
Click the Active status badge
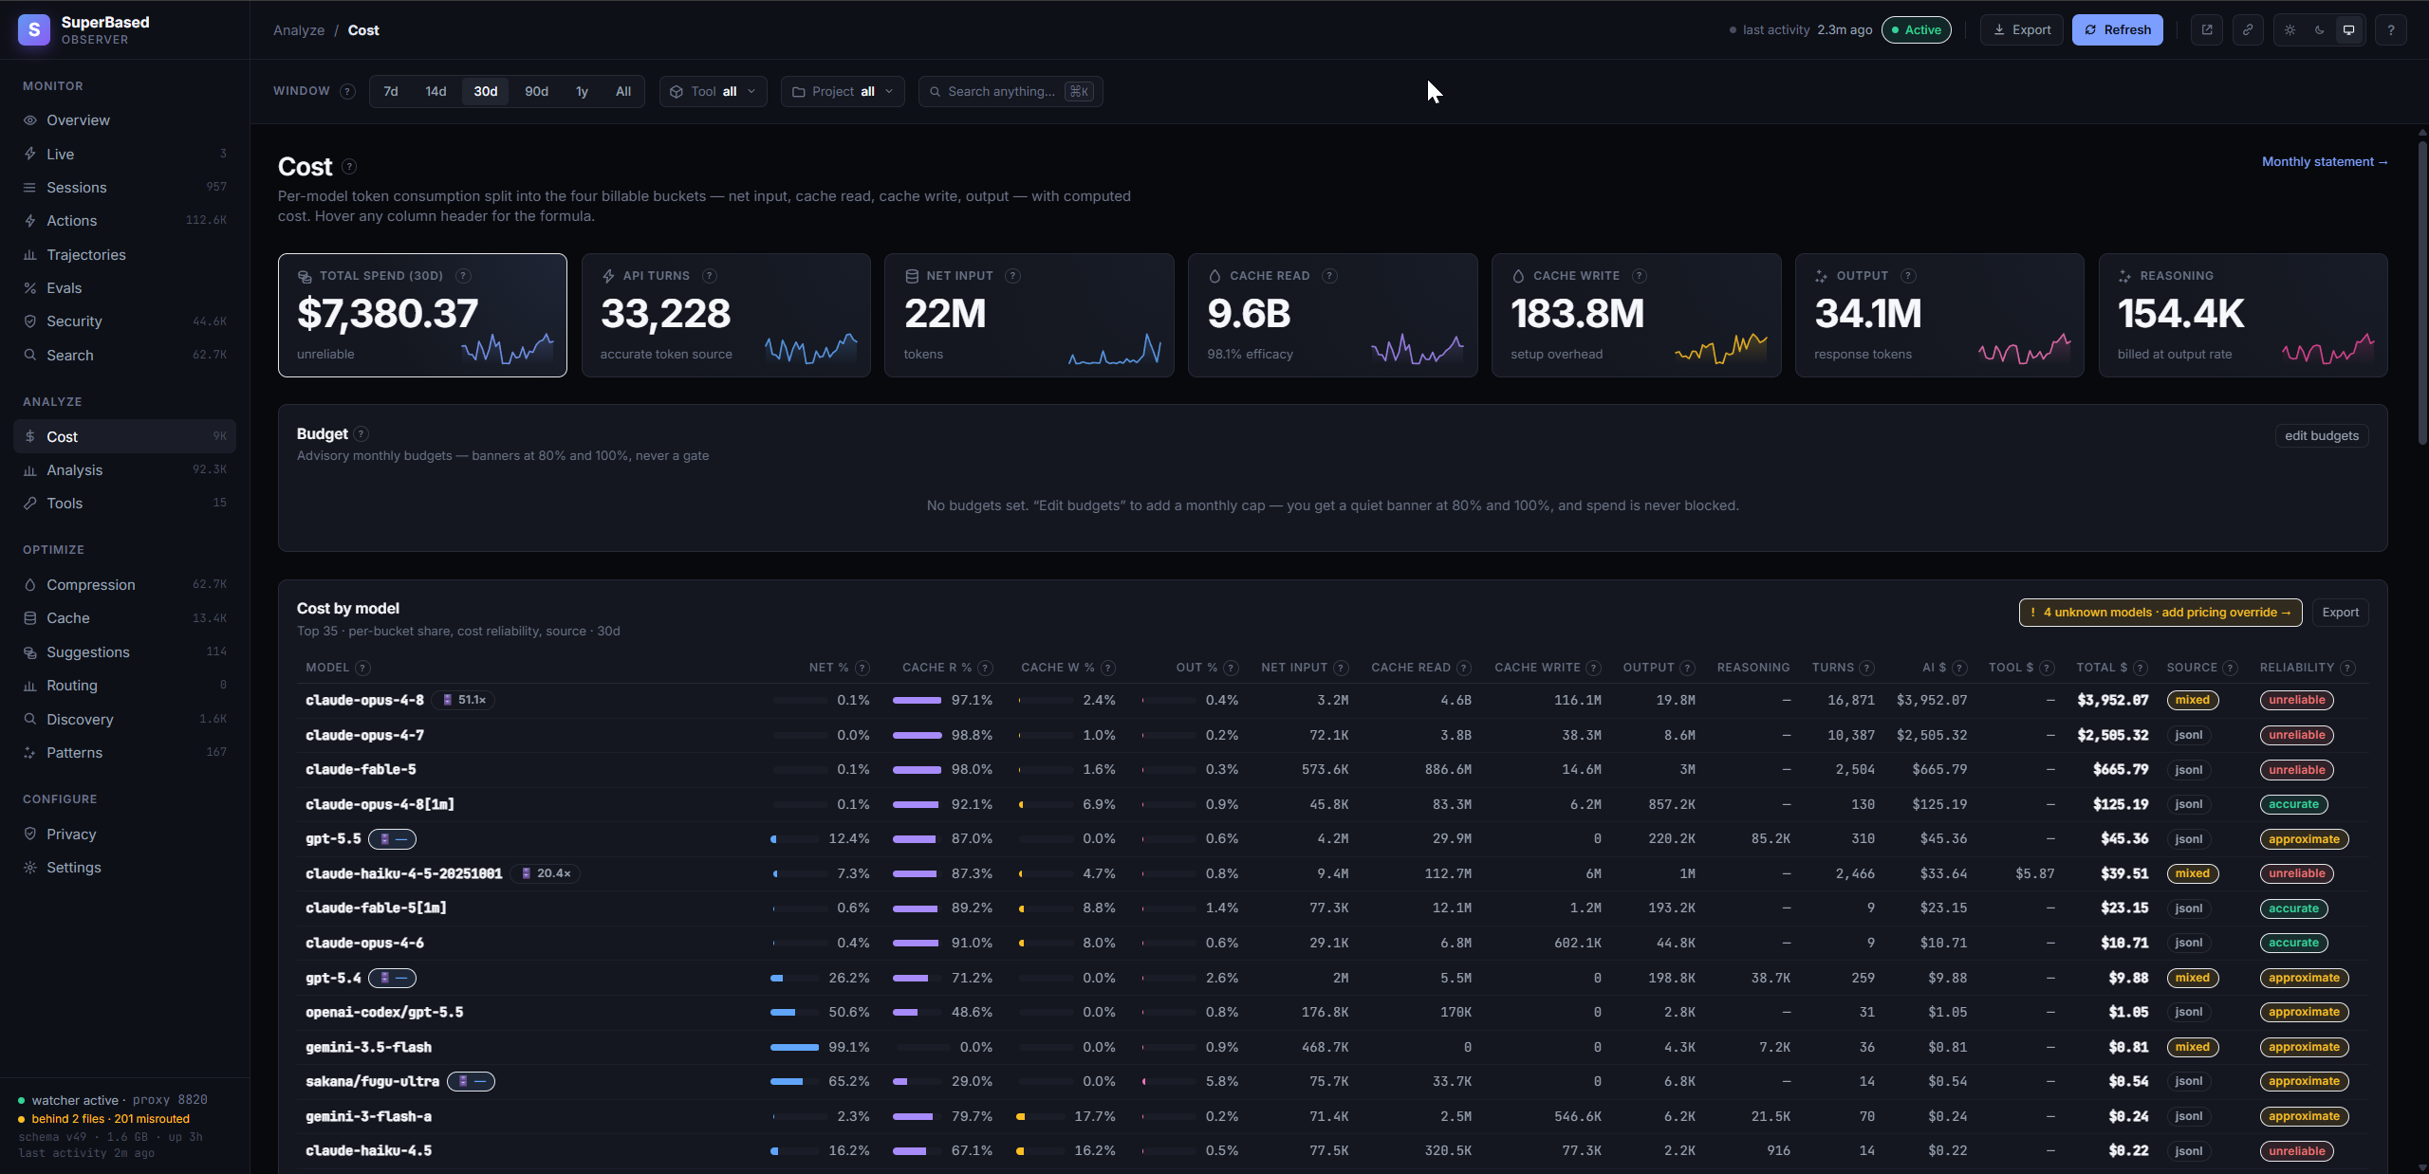[1917, 29]
